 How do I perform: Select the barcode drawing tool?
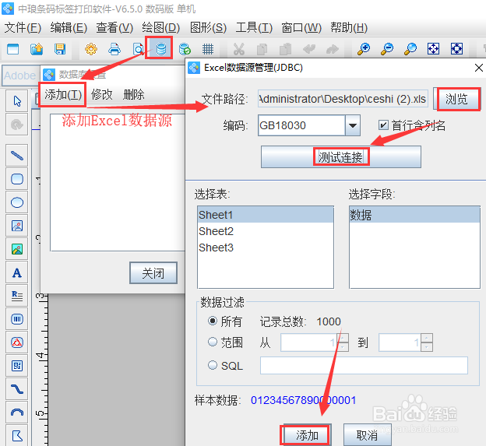(x=16, y=319)
